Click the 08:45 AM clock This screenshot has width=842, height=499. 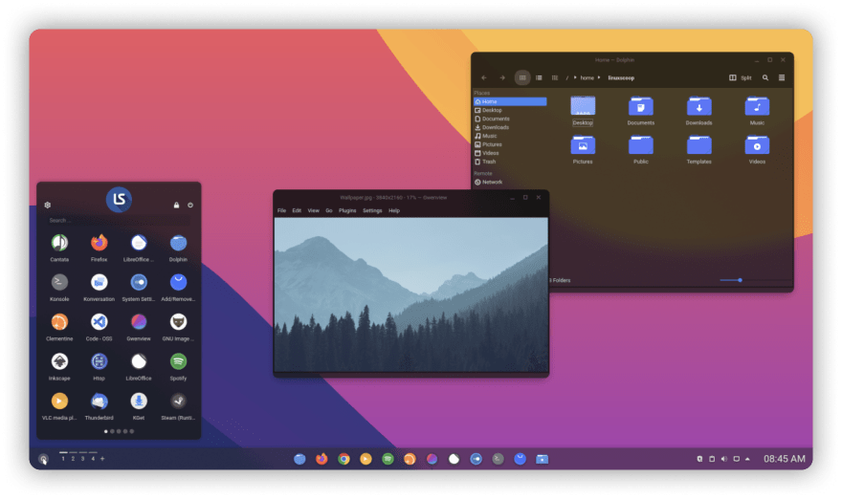(785, 459)
